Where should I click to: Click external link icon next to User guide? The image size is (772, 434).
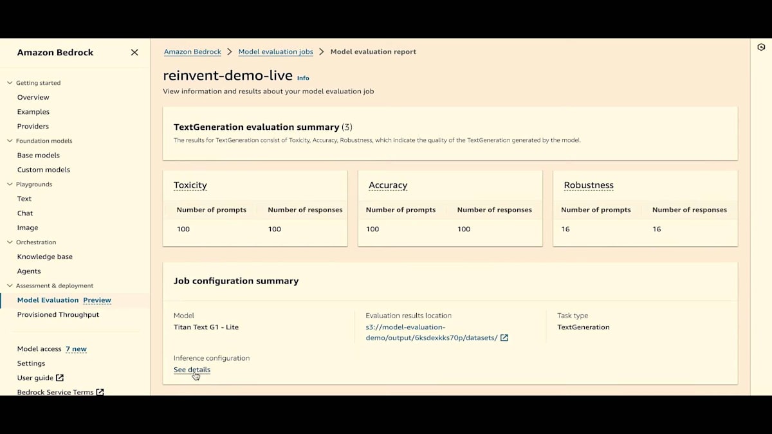coord(60,378)
